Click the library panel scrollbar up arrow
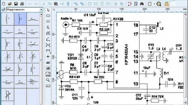The height and width of the screenshot is (105, 188). point(41,15)
